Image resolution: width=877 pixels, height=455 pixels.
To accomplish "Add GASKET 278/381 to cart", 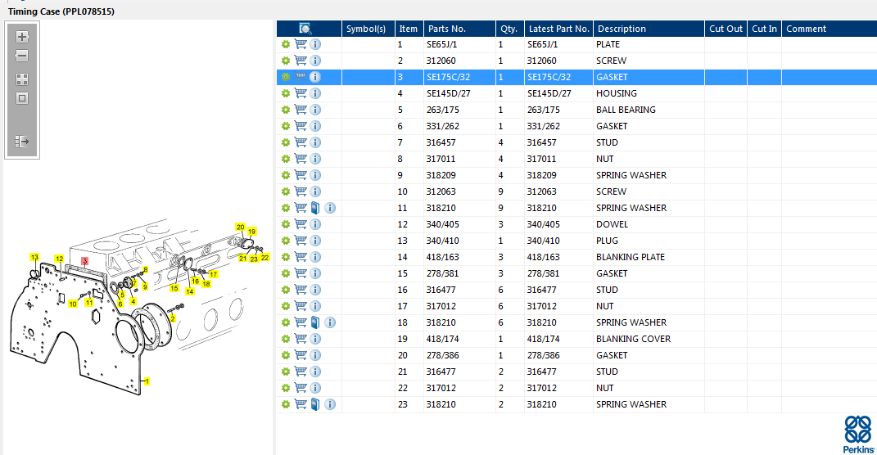I will 301,273.
